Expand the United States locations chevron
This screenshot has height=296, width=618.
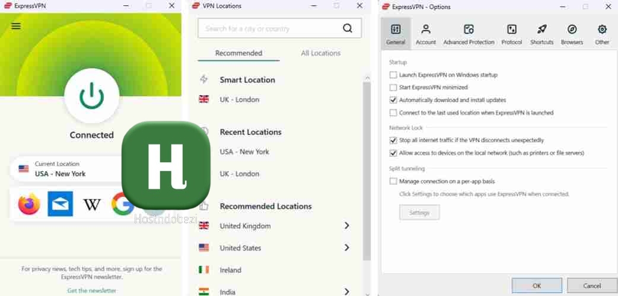347,247
